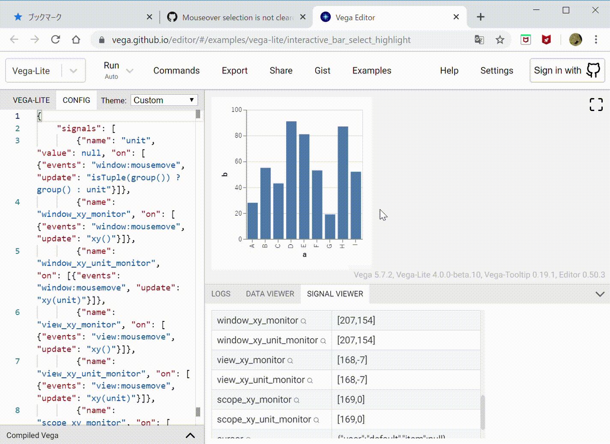
Task: Reload the Vega Editor page
Action: (55, 39)
